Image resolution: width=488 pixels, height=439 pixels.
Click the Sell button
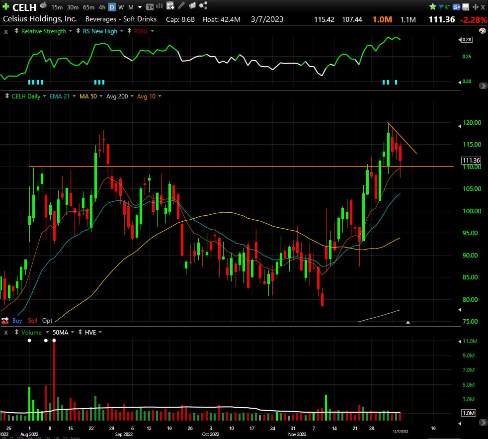coord(32,320)
